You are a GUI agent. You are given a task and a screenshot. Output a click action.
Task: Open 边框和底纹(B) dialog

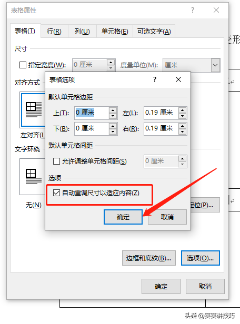coord(148,258)
